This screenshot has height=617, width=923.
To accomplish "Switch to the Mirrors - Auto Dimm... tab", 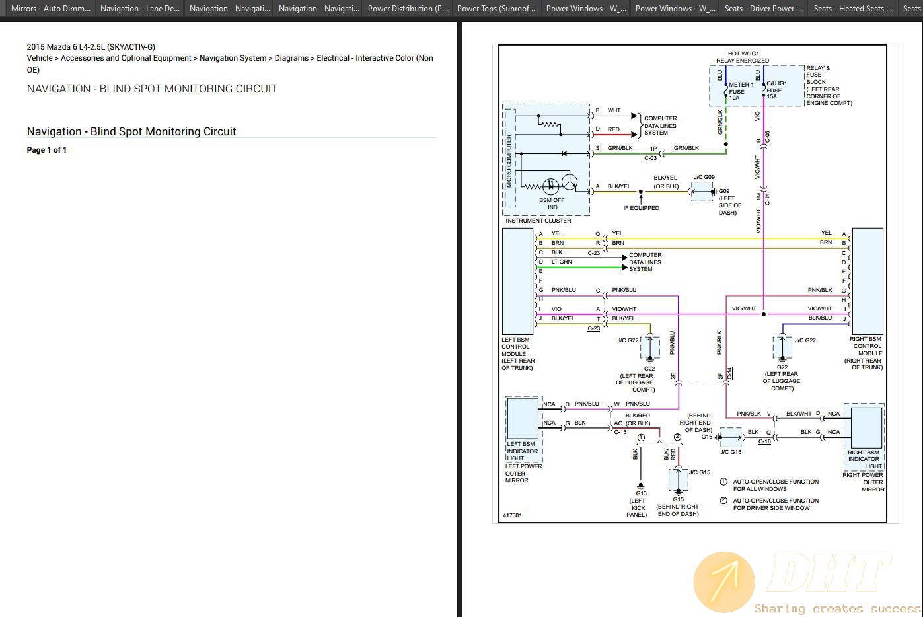I will pyautogui.click(x=51, y=9).
